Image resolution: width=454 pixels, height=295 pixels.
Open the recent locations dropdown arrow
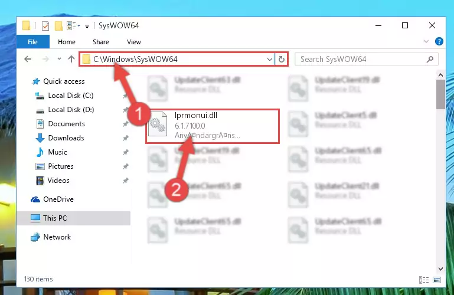tap(59, 59)
